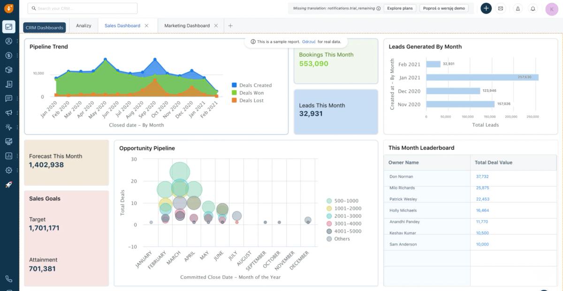The height and width of the screenshot is (291, 563).
Task: Click Poproś o wersję demo button
Action: tap(444, 8)
